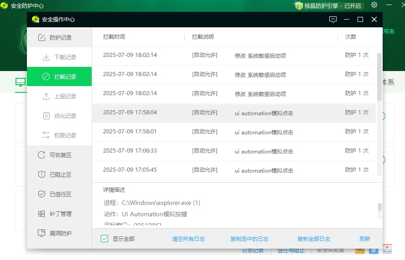Show the 已阻止区 blocked zone
Screen dimensions: 405x260
click(60, 175)
